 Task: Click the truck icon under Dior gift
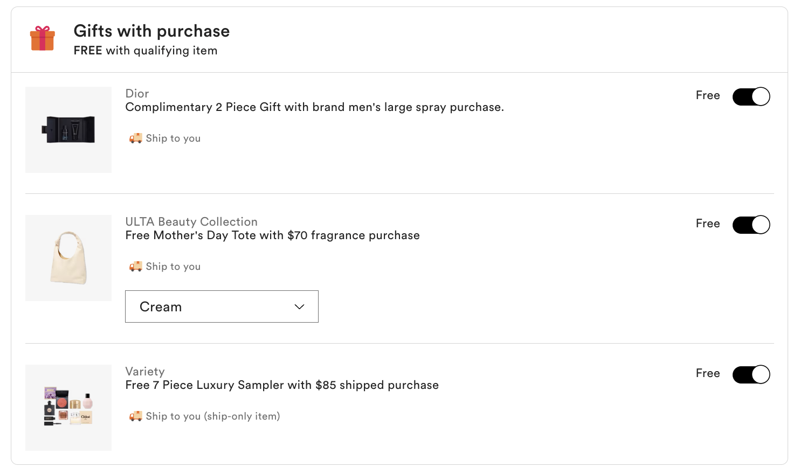(x=135, y=138)
